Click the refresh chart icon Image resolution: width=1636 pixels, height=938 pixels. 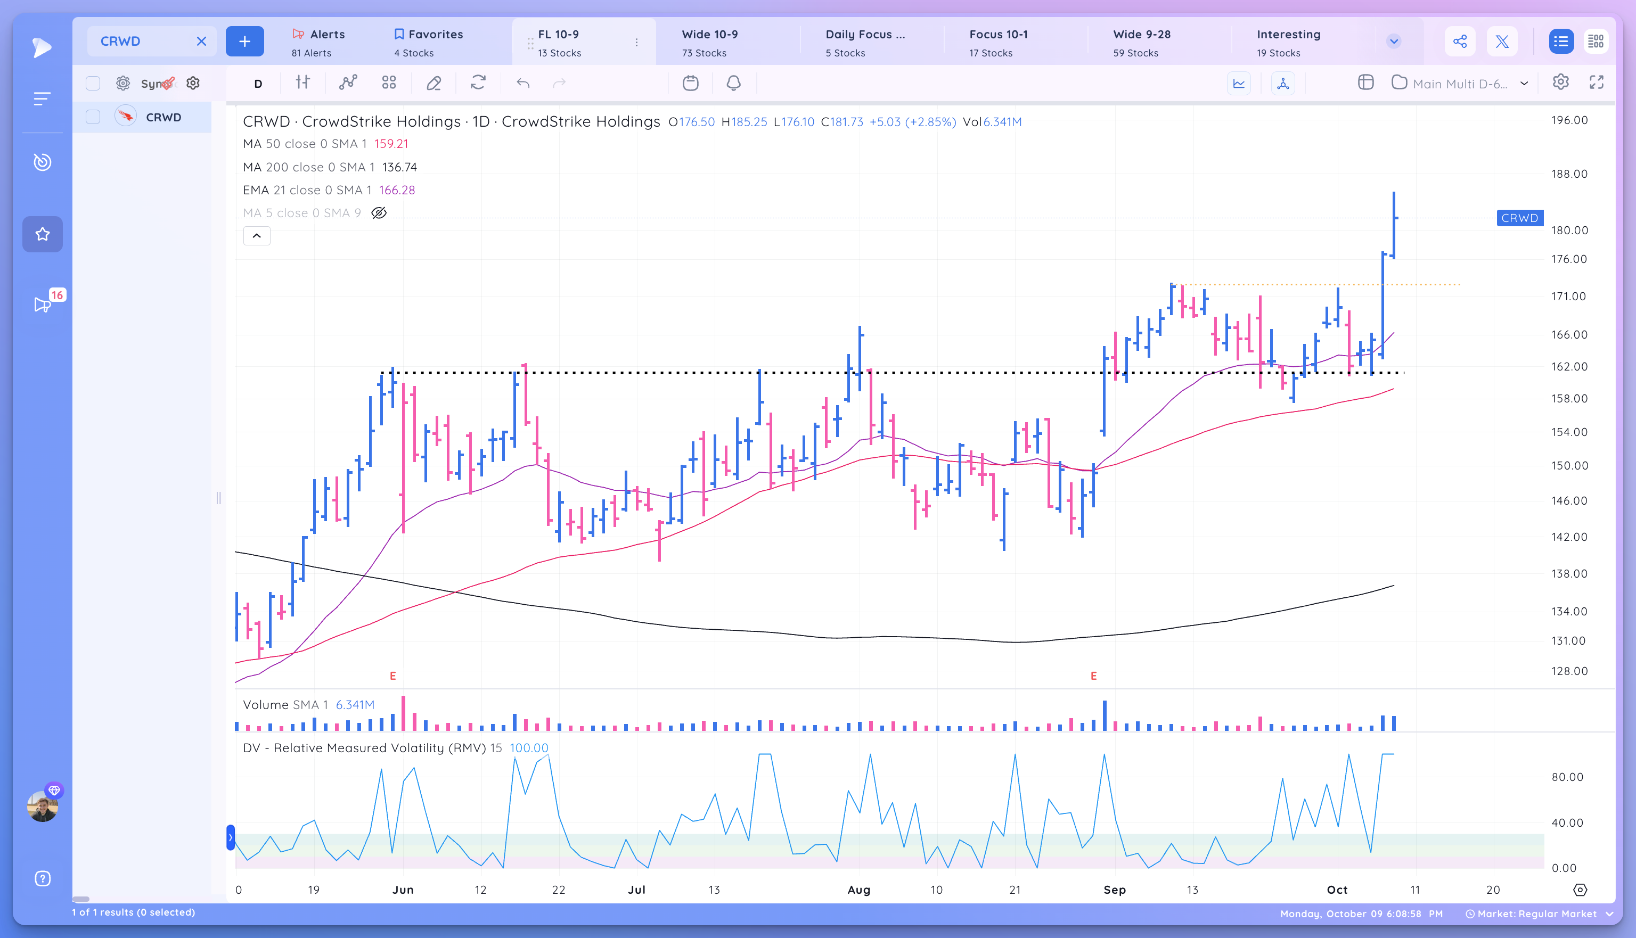pyautogui.click(x=478, y=83)
